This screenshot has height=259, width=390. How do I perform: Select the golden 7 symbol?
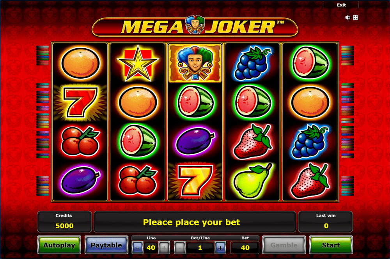pyautogui.click(x=195, y=181)
